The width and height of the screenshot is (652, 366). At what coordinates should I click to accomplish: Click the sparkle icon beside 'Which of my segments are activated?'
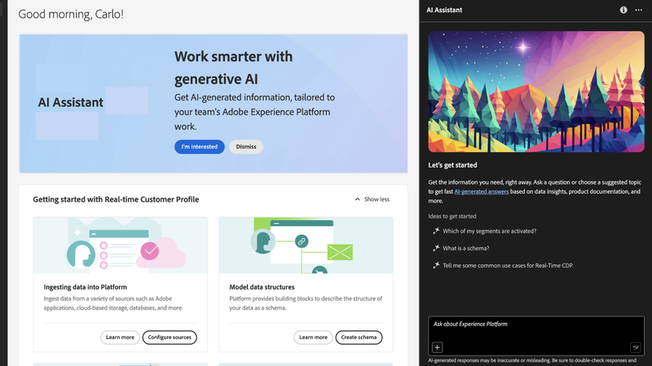(x=436, y=231)
